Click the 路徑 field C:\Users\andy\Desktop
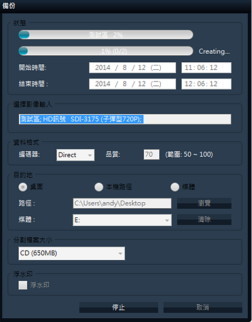Viewport: 252px width, 322px height. click(x=122, y=203)
